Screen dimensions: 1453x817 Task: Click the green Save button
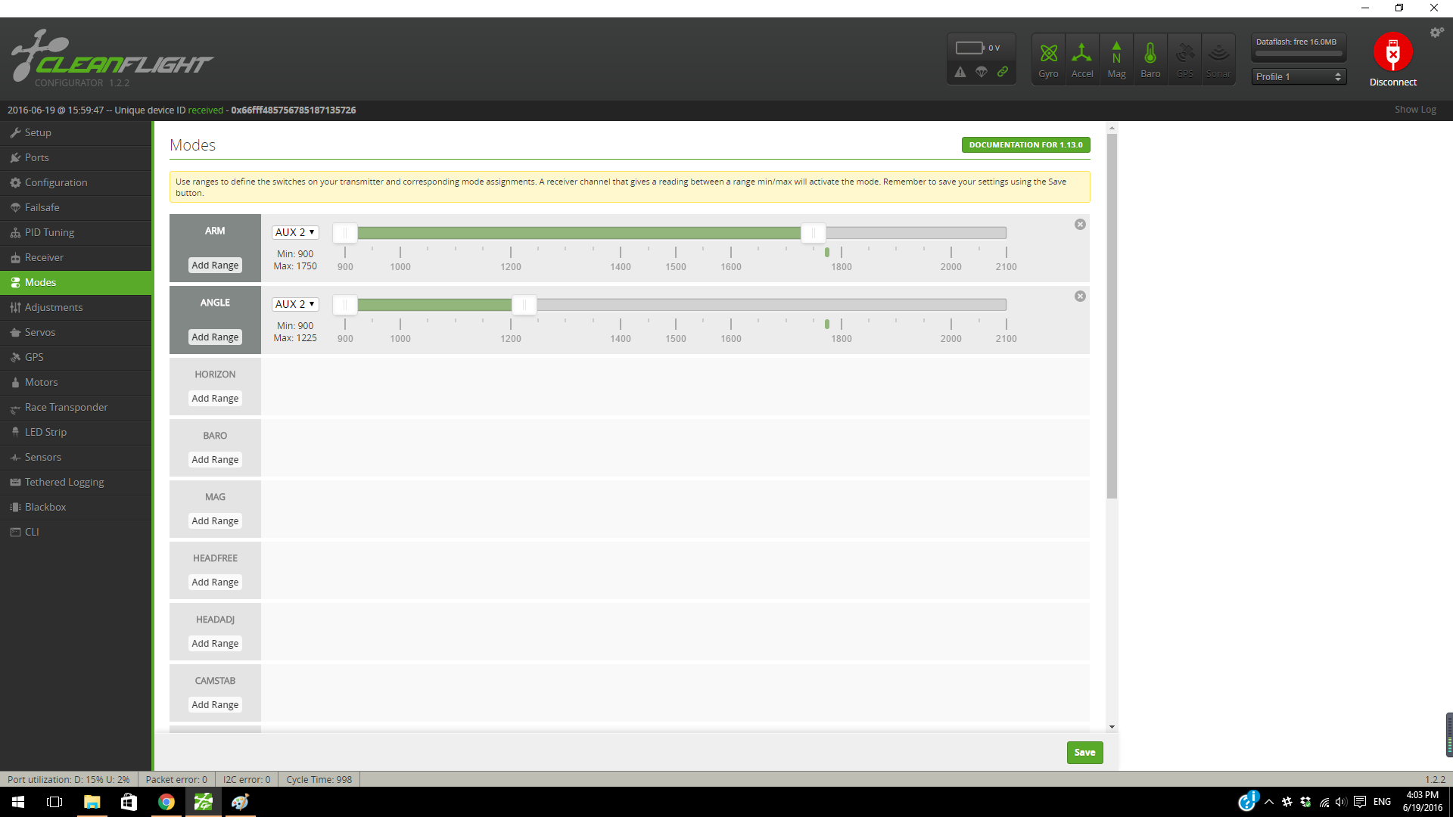pyautogui.click(x=1084, y=752)
